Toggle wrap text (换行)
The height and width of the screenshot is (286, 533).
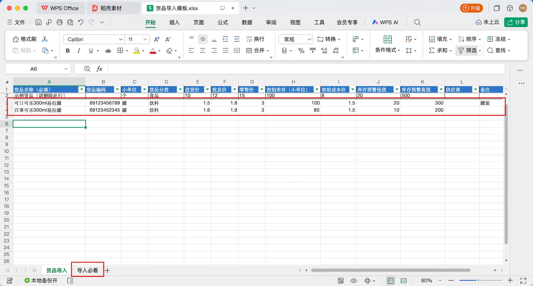(255, 39)
